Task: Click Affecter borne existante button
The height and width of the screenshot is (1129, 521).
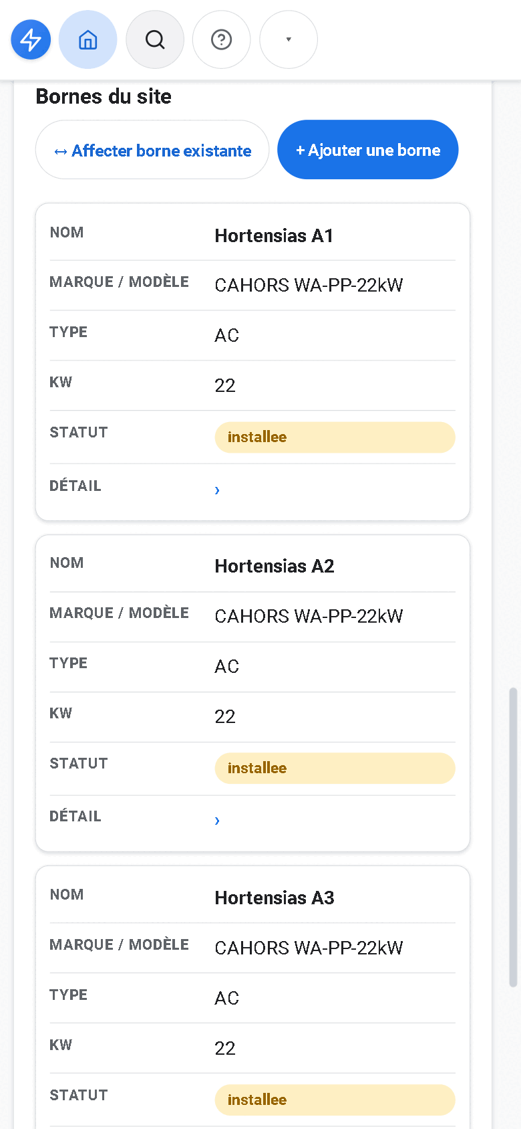Action: 152,150
